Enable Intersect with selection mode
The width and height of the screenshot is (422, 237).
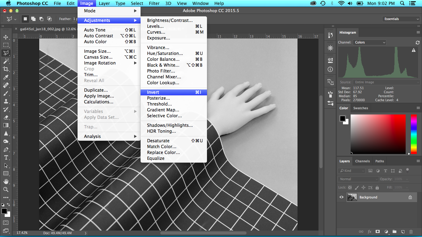(49, 19)
